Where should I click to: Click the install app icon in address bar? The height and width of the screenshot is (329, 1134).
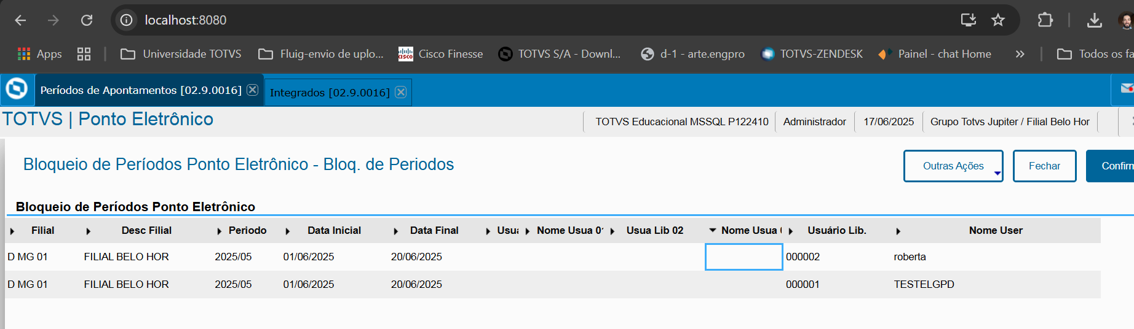click(969, 20)
